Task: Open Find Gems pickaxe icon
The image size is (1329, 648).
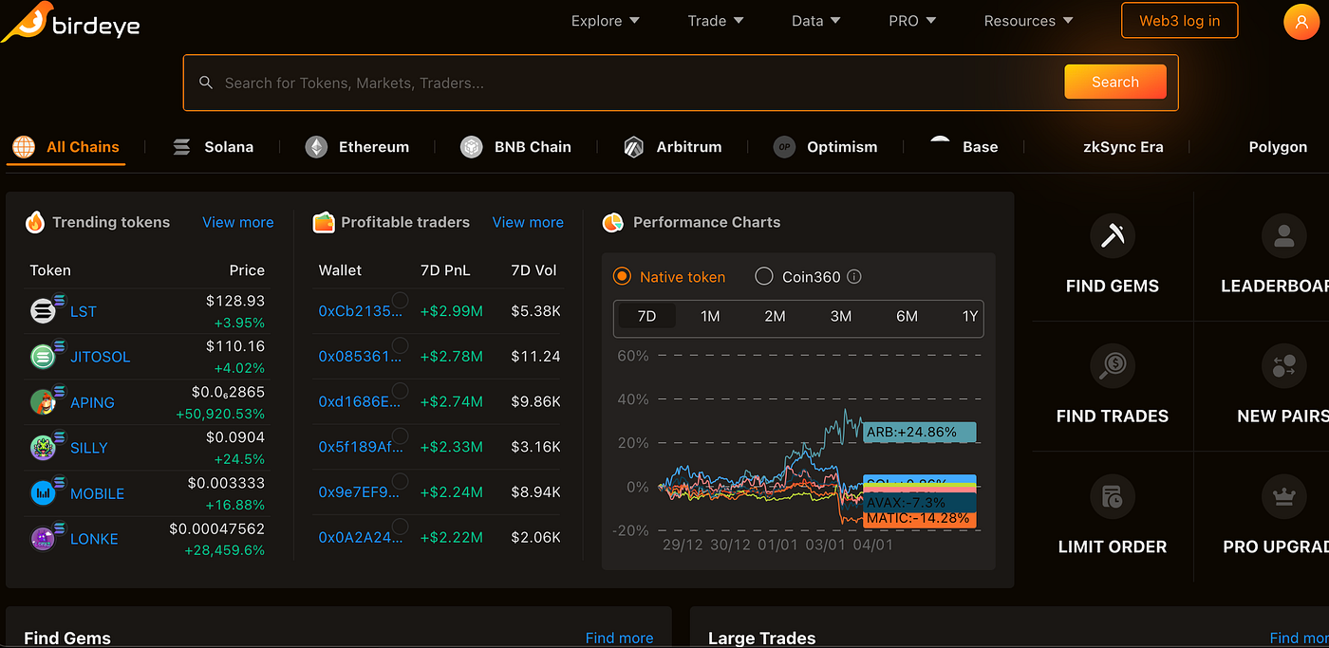Action: pyautogui.click(x=1113, y=235)
